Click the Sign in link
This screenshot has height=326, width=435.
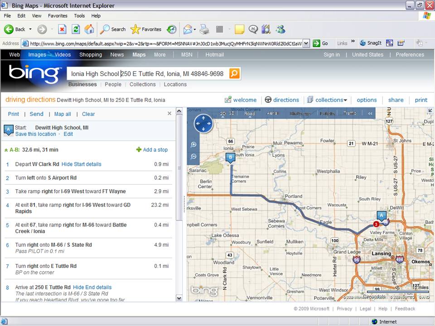(x=332, y=55)
